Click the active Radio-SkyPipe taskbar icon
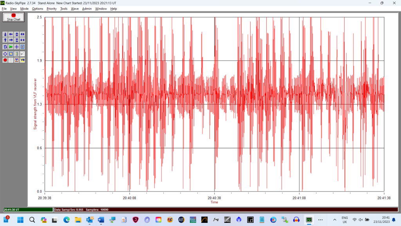Image resolution: width=401 pixels, height=226 pixels. click(x=309, y=220)
